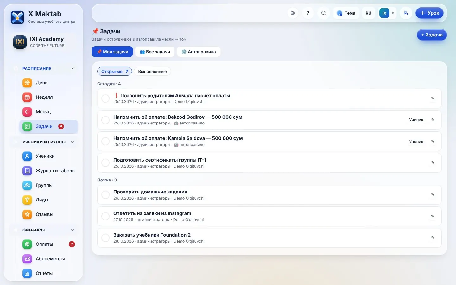The image size is (456, 285).
Task: Open Ученик link for Kamola Saidova
Action: (x=416, y=141)
